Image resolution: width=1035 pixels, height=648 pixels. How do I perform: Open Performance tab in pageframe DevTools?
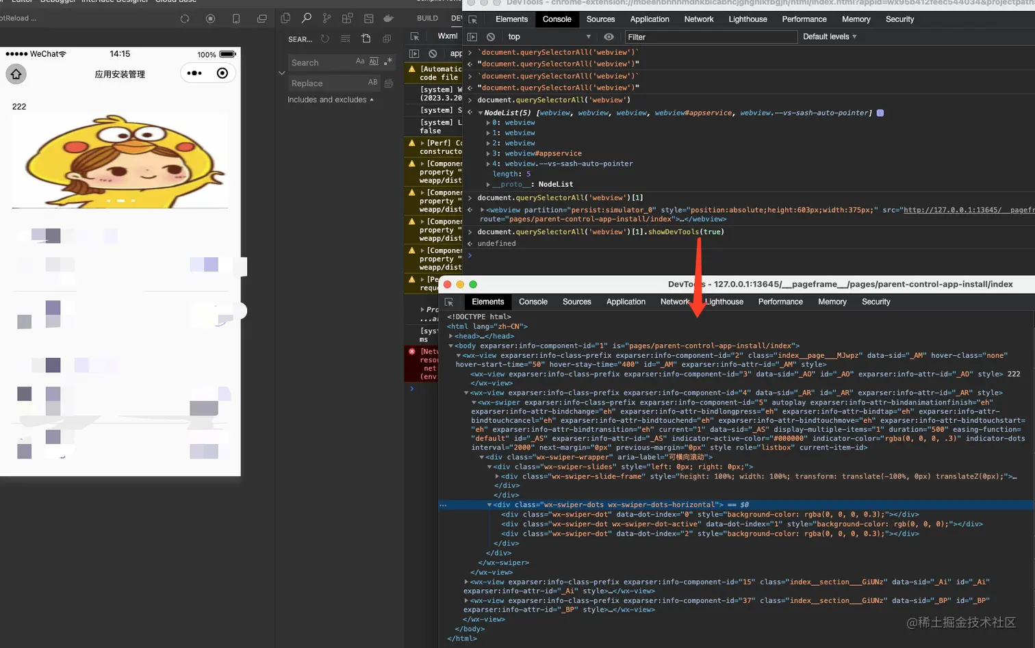(x=780, y=302)
